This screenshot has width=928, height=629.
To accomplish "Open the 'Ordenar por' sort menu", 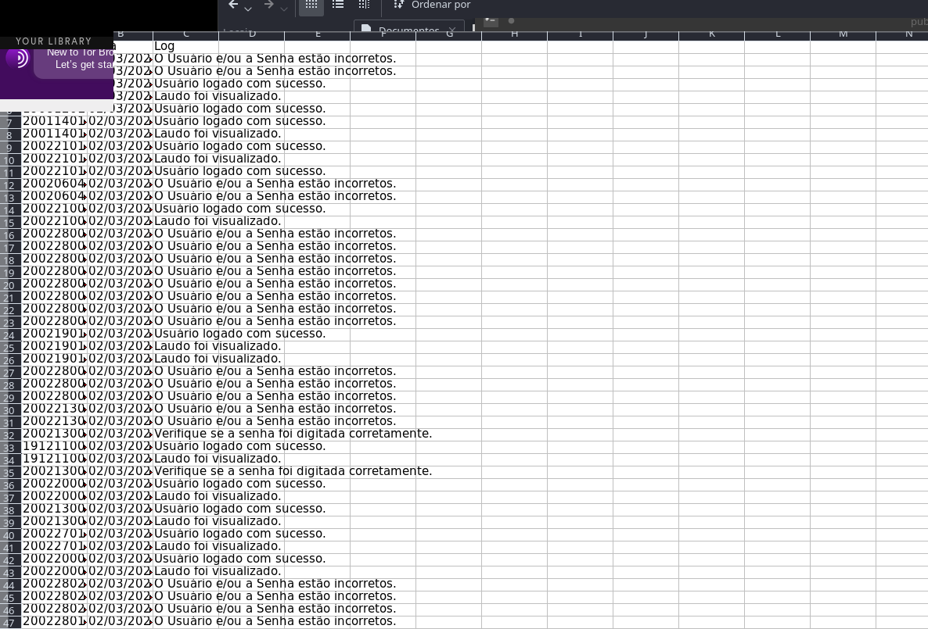I will coord(432,5).
